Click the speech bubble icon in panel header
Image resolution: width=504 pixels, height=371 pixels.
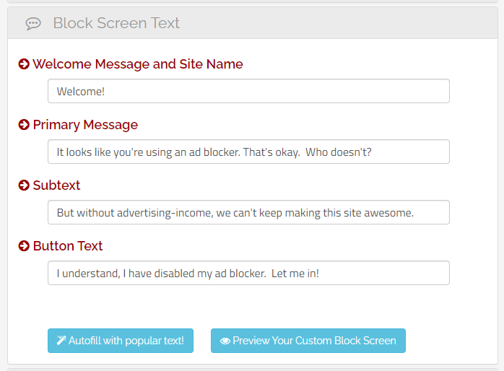click(x=33, y=23)
